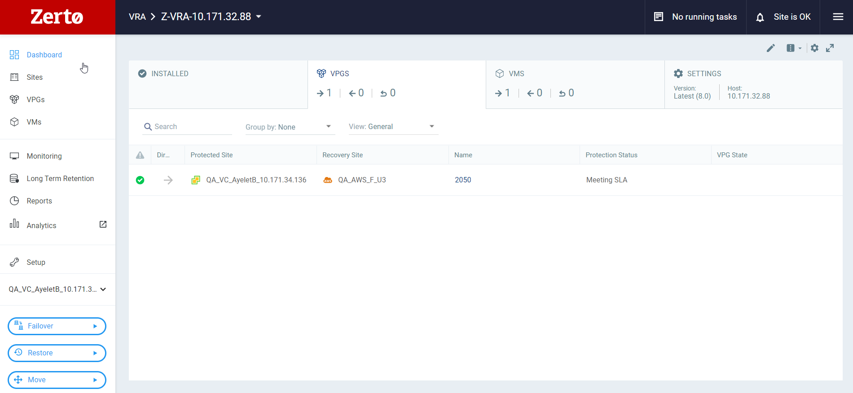853x393 pixels.
Task: Open the Monitoring section
Action: 44,156
